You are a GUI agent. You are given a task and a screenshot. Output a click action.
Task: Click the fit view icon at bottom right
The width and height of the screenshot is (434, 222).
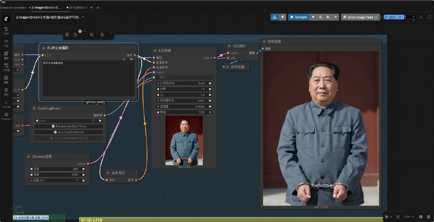398,217
